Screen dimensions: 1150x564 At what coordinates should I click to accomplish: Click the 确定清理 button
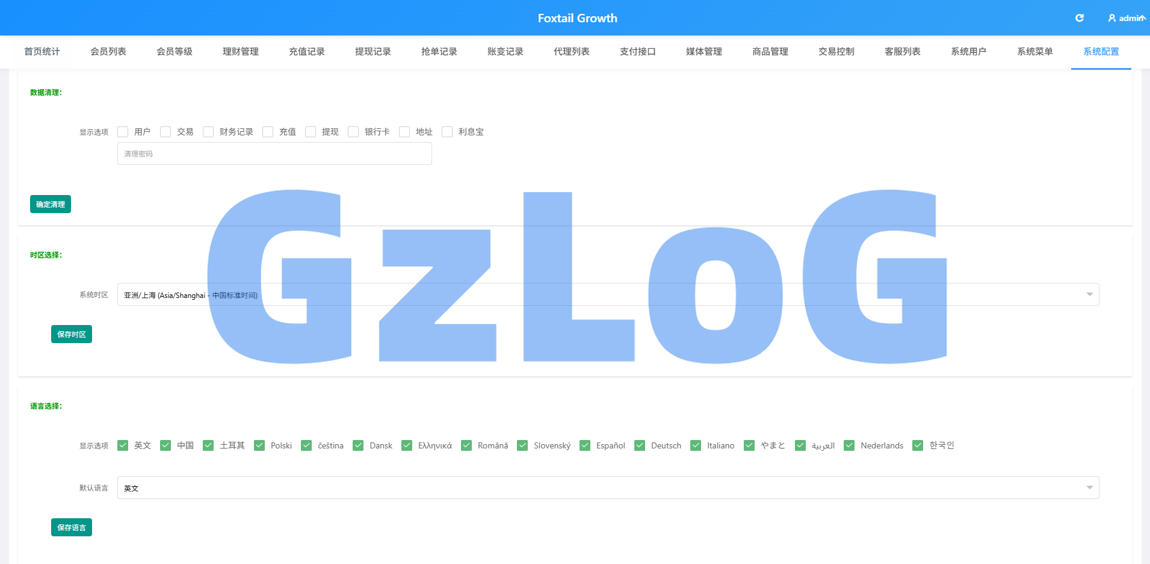pyautogui.click(x=51, y=204)
